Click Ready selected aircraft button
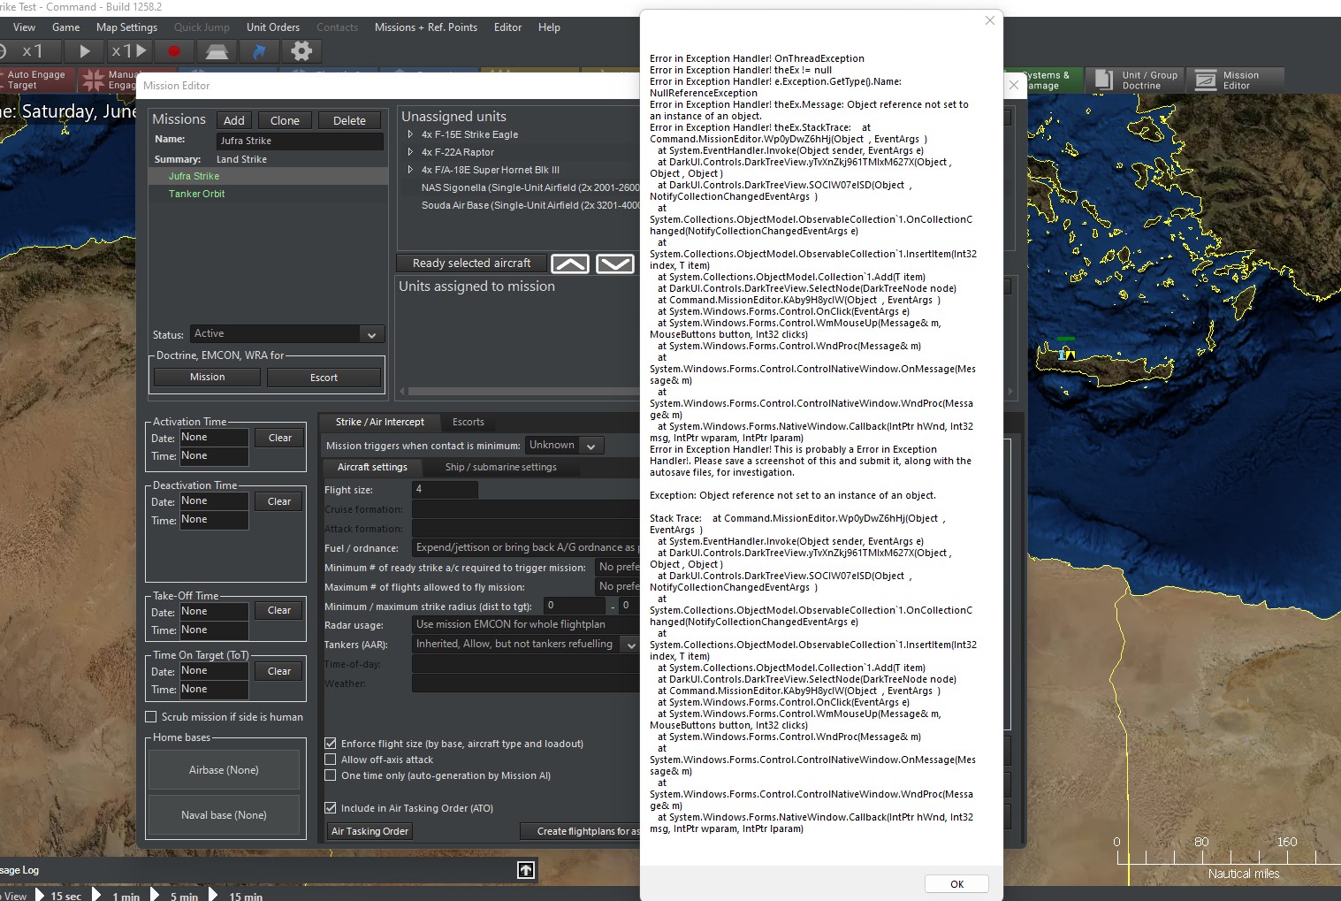The width and height of the screenshot is (1341, 901). click(x=471, y=263)
